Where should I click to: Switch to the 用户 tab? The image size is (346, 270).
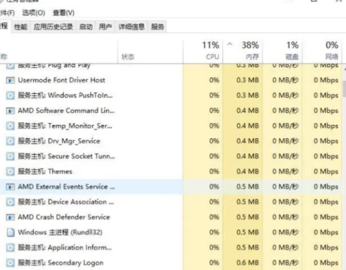click(105, 27)
